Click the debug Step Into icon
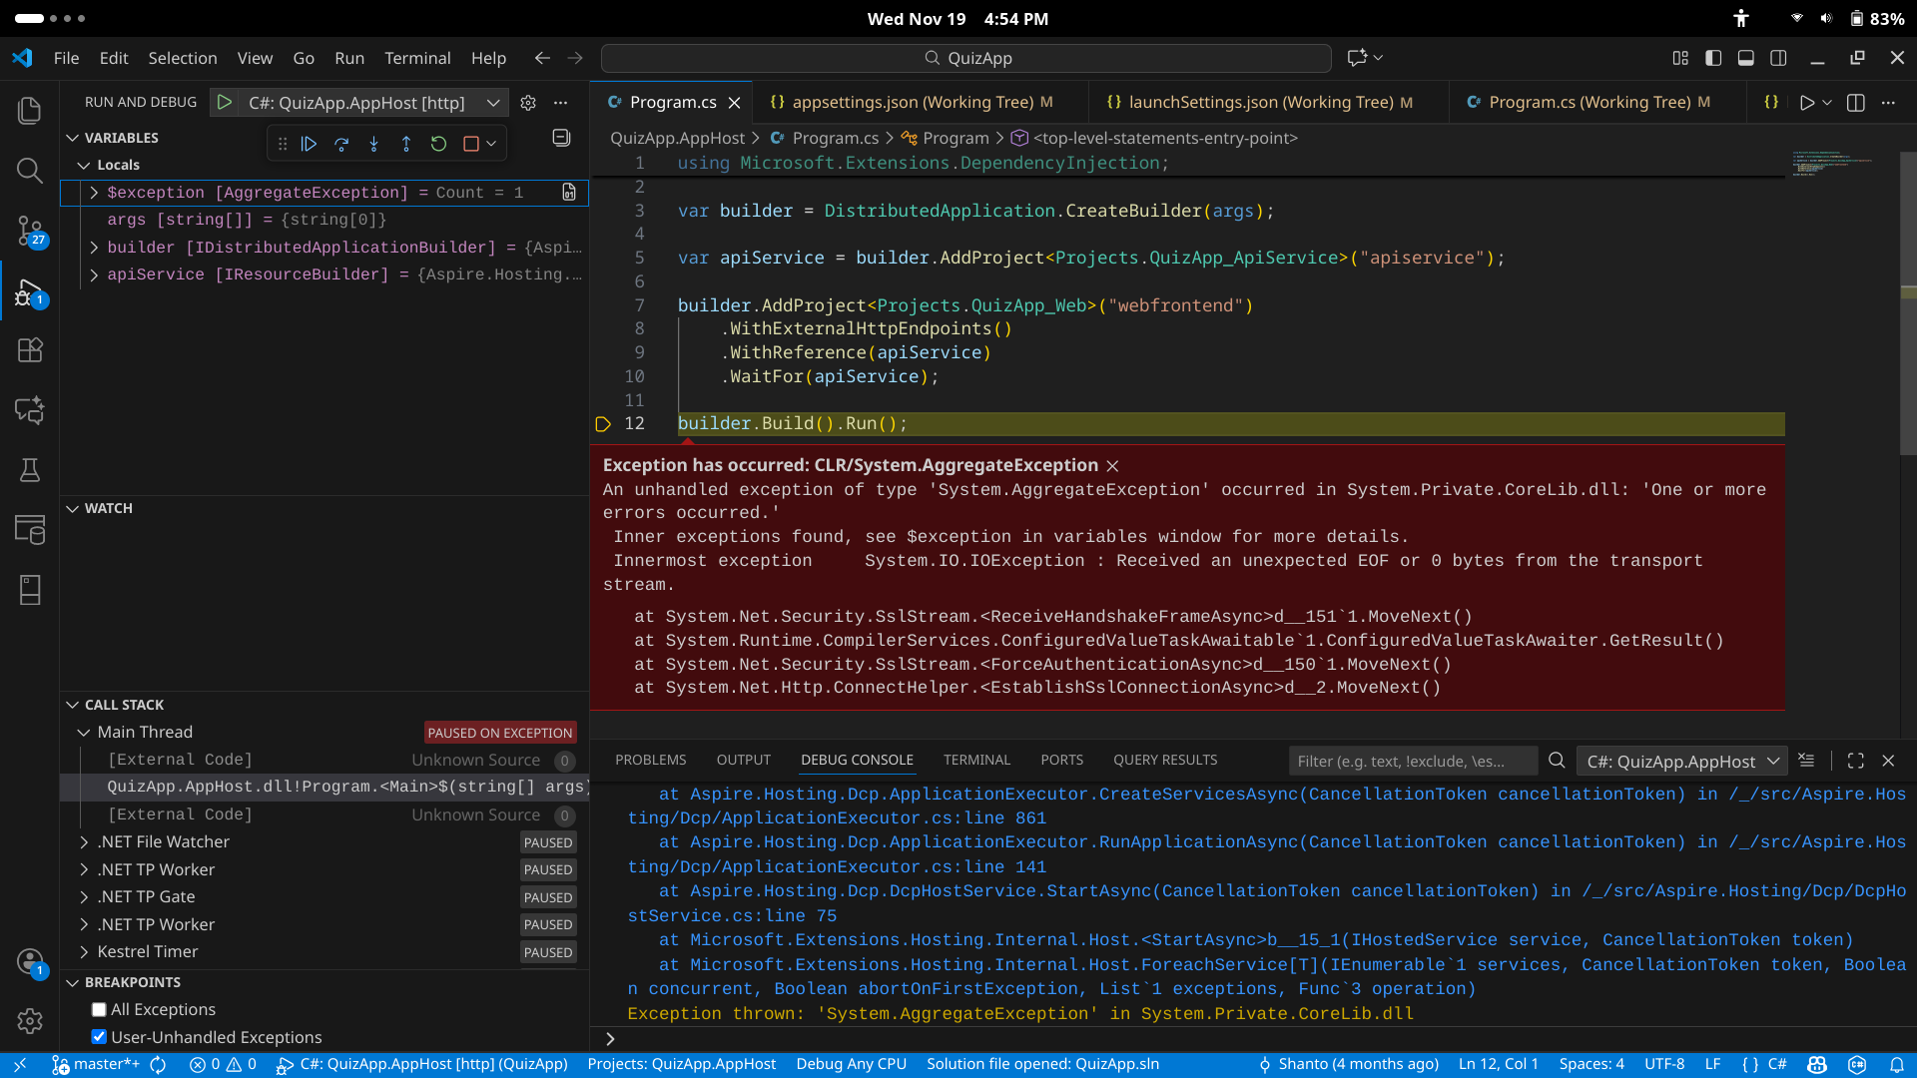 point(373,144)
